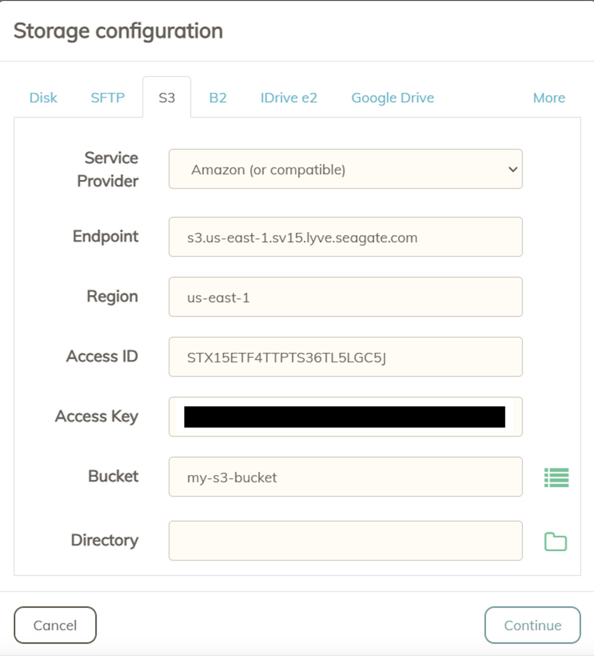Click the Service Provider dropdown chevron arrow
Screen dimensions: 594x656
(x=513, y=170)
